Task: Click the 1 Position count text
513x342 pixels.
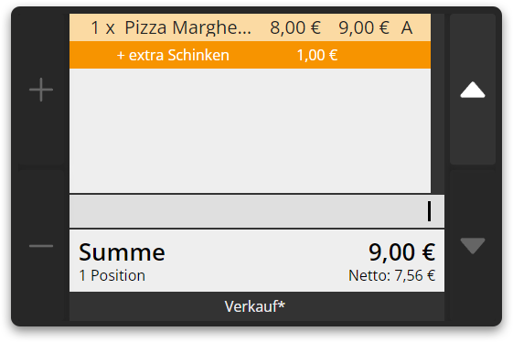Action: 112,275
